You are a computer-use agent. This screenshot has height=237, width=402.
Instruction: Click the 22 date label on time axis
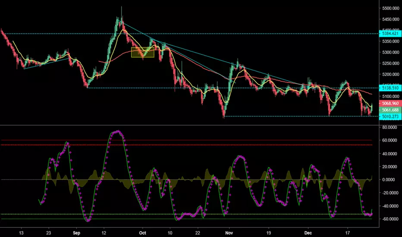[198, 233]
